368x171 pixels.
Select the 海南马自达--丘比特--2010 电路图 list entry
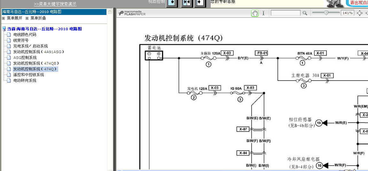(54, 12)
